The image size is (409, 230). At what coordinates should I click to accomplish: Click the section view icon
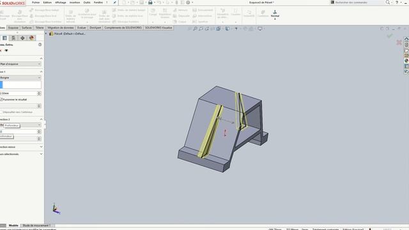coord(213,29)
